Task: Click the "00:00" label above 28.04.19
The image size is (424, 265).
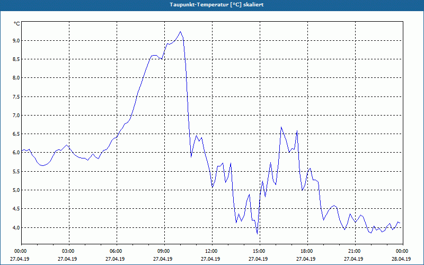Action: coord(401,251)
